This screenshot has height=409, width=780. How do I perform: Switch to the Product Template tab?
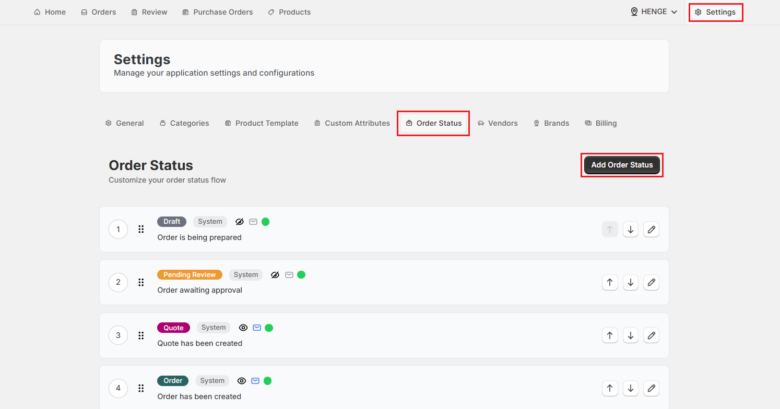tap(262, 123)
